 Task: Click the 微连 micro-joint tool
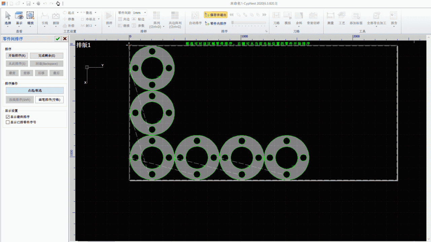(87, 13)
